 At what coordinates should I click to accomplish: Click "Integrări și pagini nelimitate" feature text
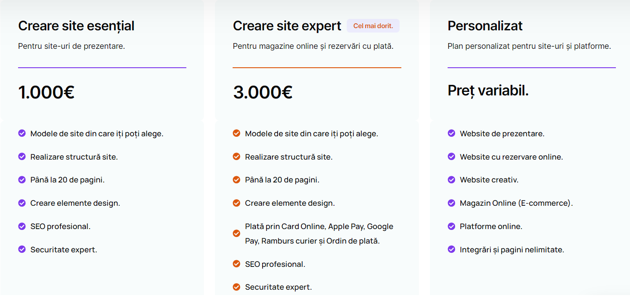[x=511, y=250]
